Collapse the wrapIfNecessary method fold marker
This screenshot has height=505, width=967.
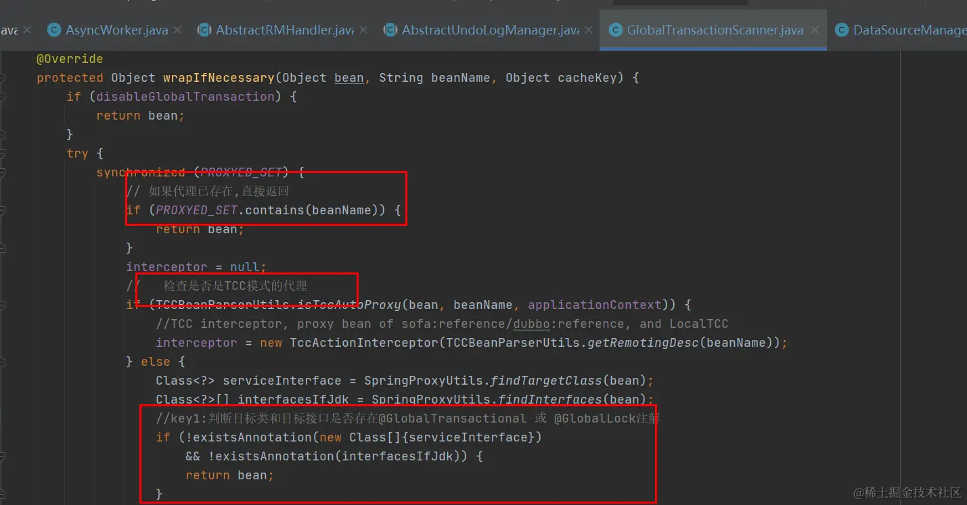click(3, 78)
